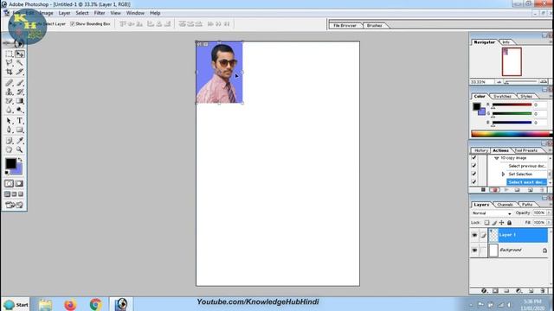Swap foreground and background colors arrow

pos(21,160)
